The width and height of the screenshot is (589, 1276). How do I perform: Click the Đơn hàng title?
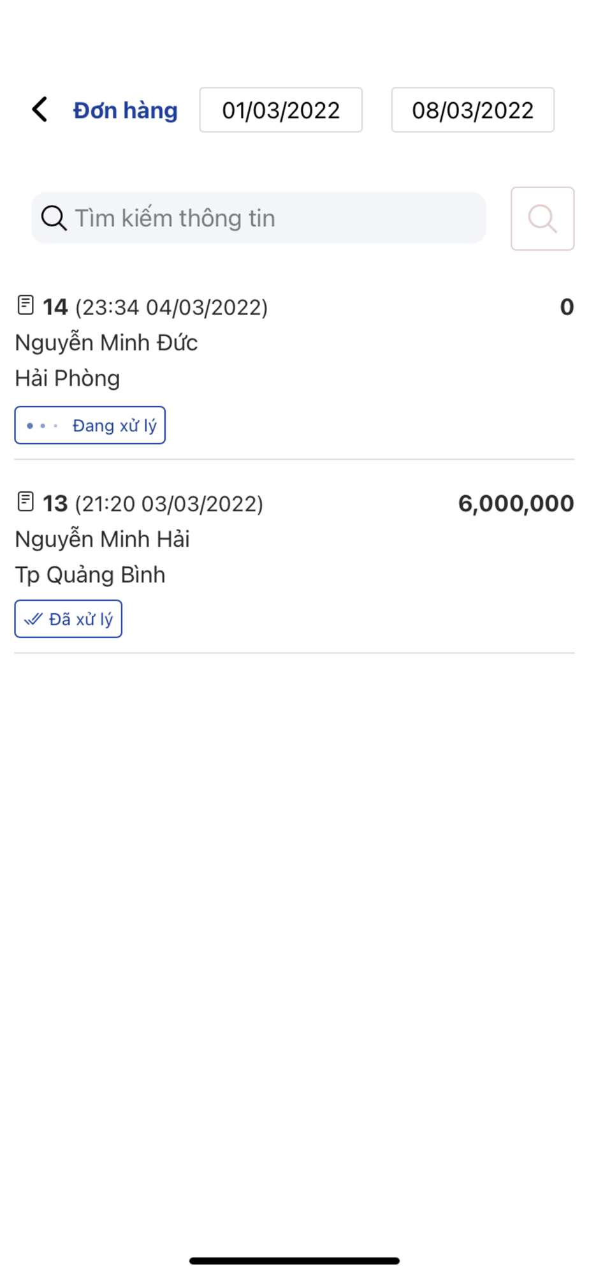pos(126,110)
